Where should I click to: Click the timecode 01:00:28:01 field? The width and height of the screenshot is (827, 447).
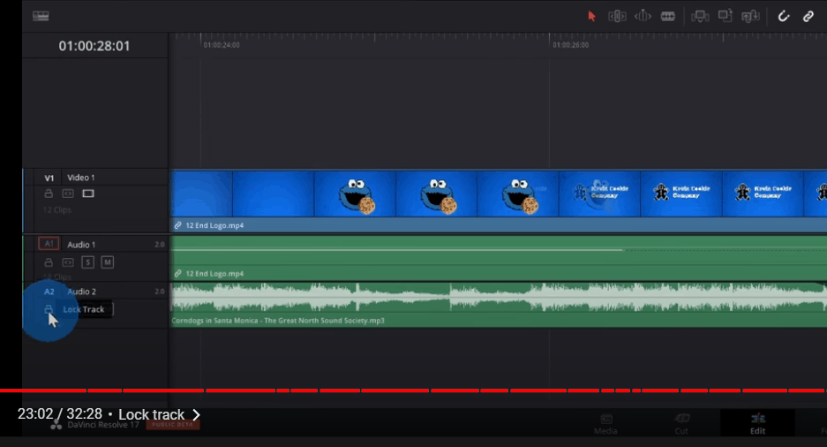coord(94,46)
